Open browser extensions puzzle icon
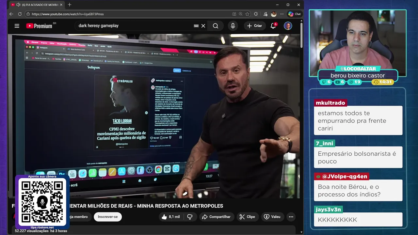 pyautogui.click(x=256, y=14)
